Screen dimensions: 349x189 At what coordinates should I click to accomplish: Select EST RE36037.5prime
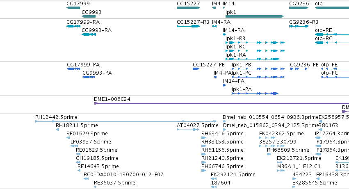coord(114,183)
